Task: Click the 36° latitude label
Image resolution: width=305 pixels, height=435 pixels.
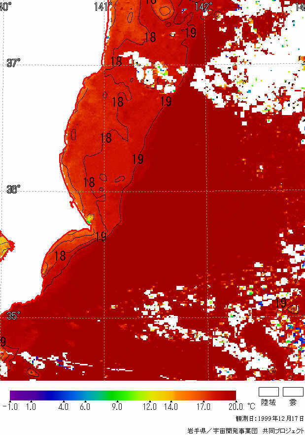Action: point(13,189)
